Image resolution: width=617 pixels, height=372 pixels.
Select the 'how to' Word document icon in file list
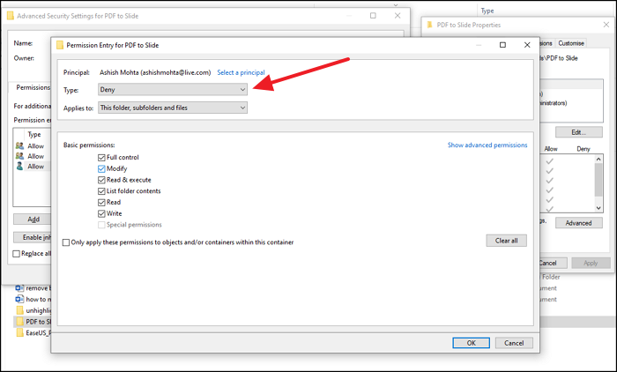coord(19,299)
